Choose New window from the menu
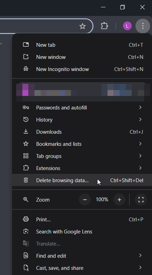The width and height of the screenshot is (152, 275). click(x=82, y=57)
